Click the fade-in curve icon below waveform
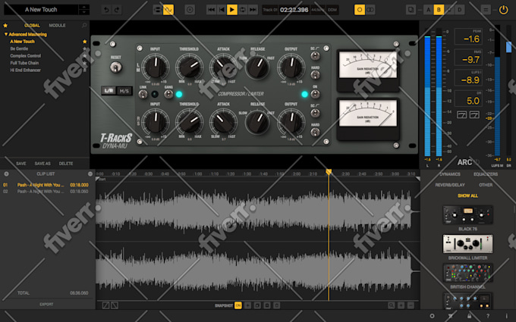516x322 pixels. click(105, 305)
